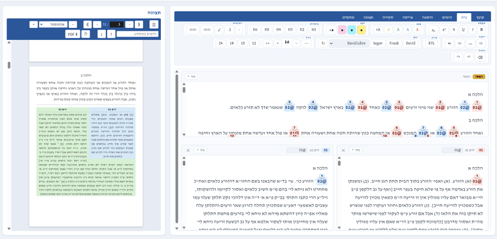Clear text color with ×A button

click(x=377, y=30)
